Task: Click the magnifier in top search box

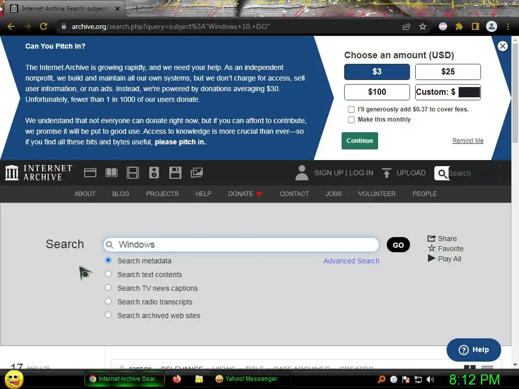Action: [x=442, y=173]
